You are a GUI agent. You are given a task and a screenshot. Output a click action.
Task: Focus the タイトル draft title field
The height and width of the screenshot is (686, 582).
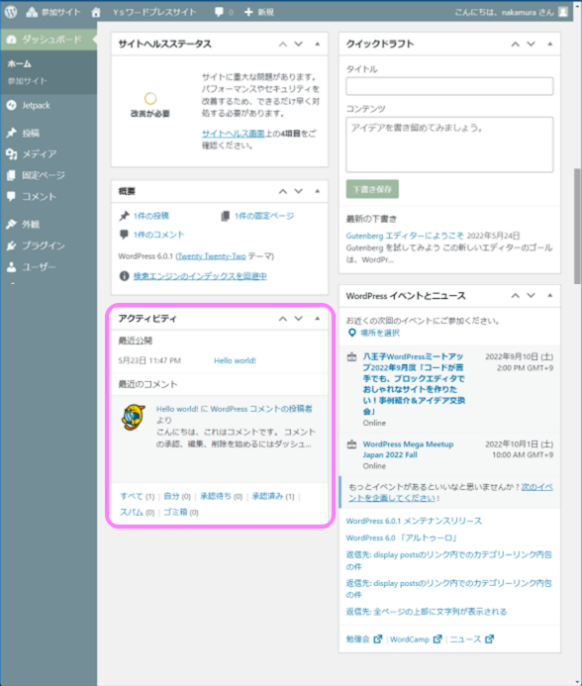(x=449, y=86)
